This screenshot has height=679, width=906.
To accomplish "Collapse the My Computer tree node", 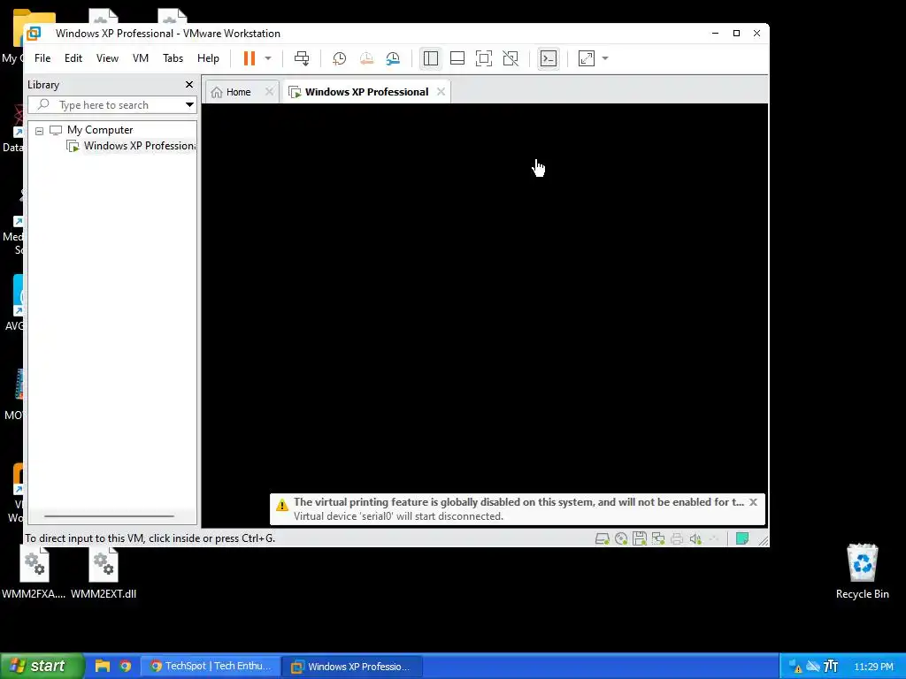I will click(x=39, y=131).
